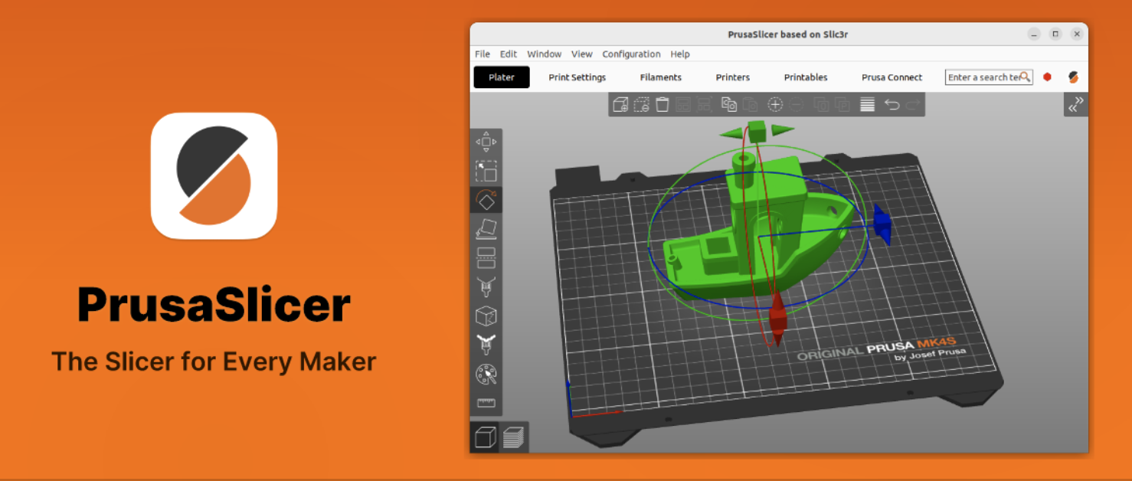Open the Prusa Connect tab
1132x481 pixels.
[x=892, y=77]
